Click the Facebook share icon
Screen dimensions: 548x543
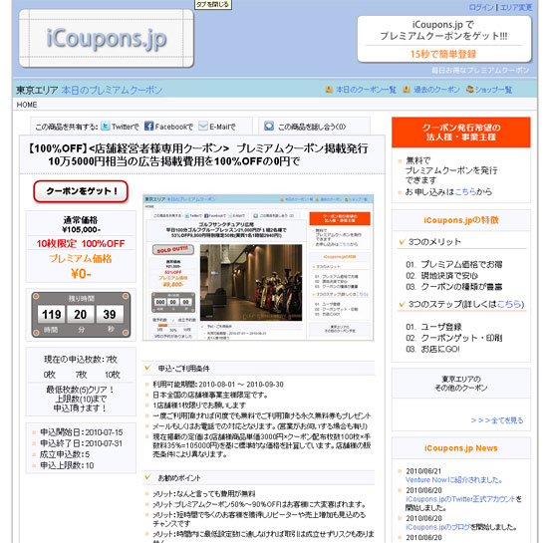148,127
